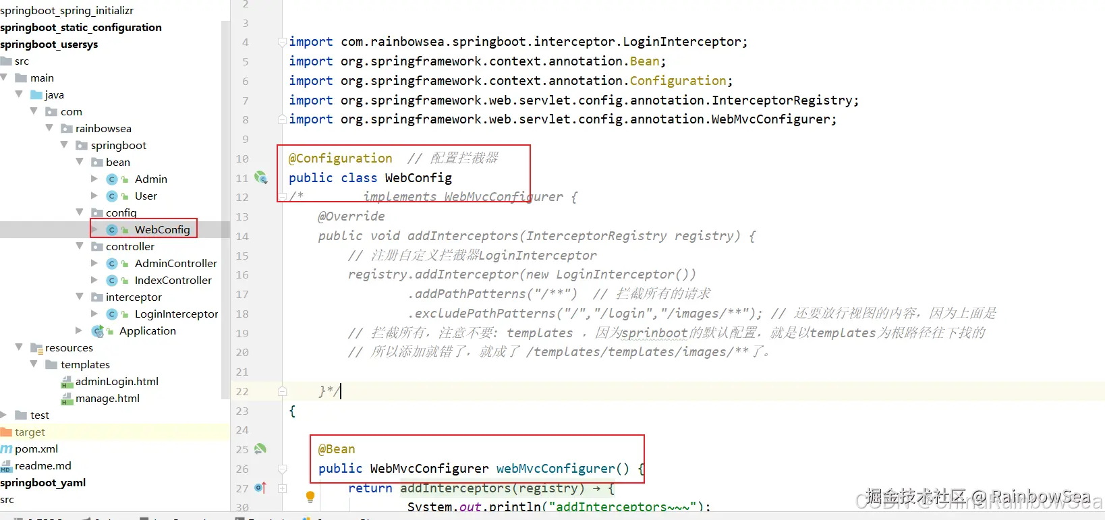Click the HTML file icon of manage.html
Image resolution: width=1105 pixels, height=520 pixels.
[x=67, y=399]
